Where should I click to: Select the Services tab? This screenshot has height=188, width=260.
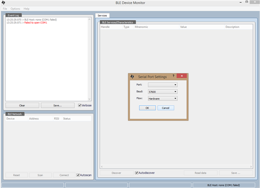[x=102, y=16]
